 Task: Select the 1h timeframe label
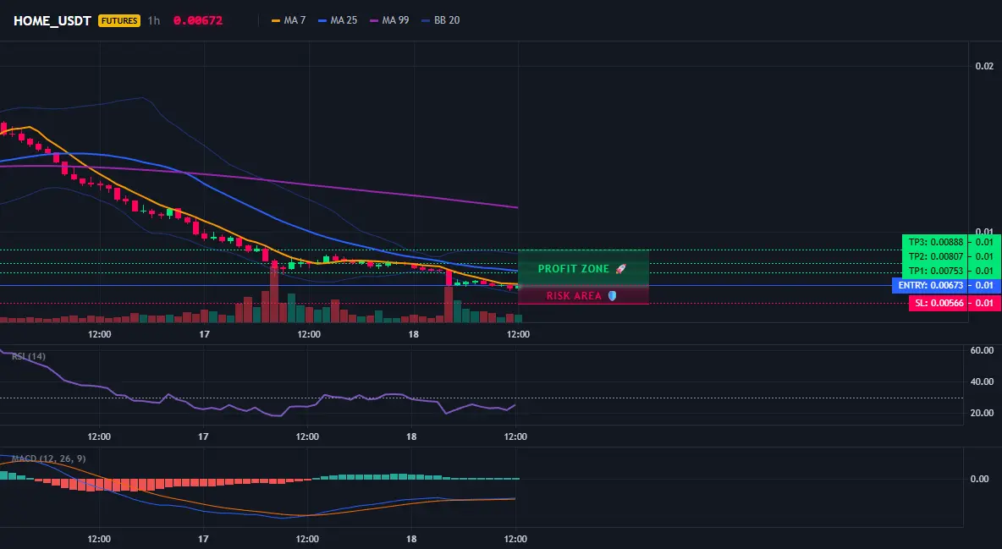pyautogui.click(x=153, y=20)
